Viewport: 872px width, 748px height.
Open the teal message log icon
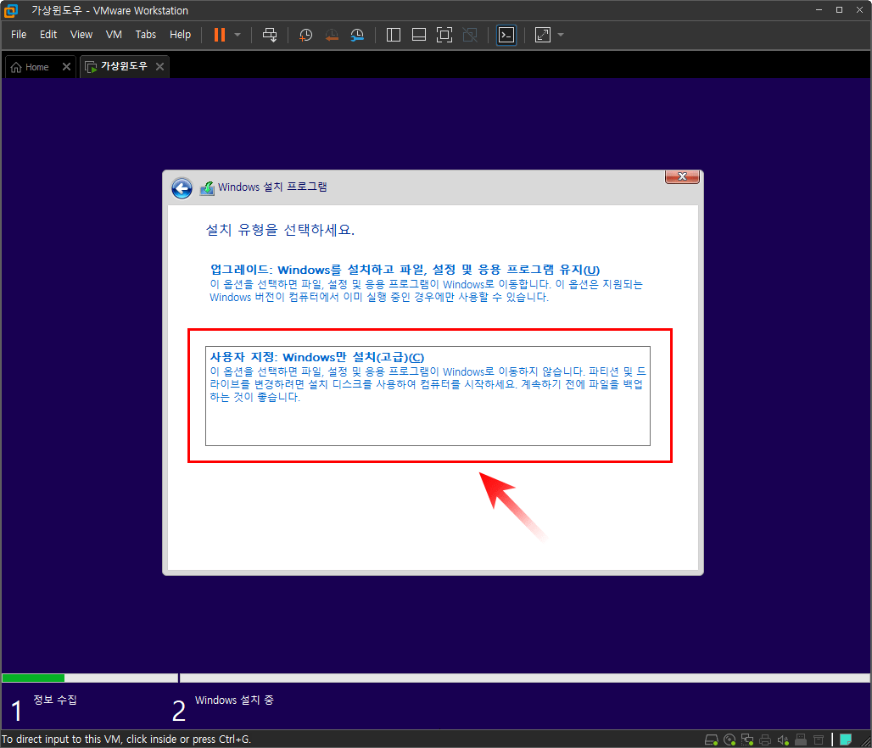point(846,740)
